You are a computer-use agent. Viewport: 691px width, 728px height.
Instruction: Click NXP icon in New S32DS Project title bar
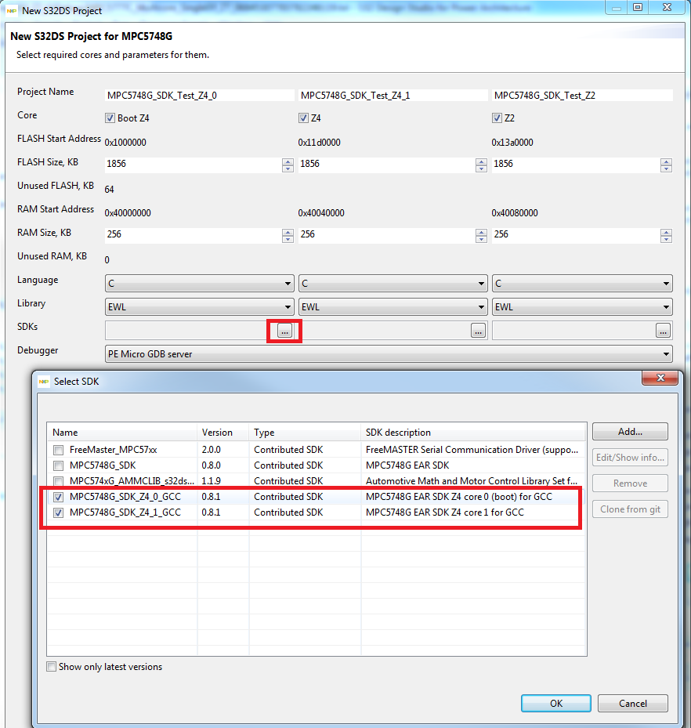pyautogui.click(x=12, y=11)
